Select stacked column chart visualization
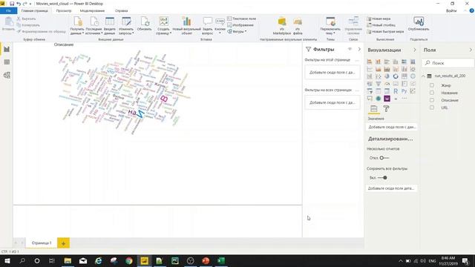 pos(378,62)
